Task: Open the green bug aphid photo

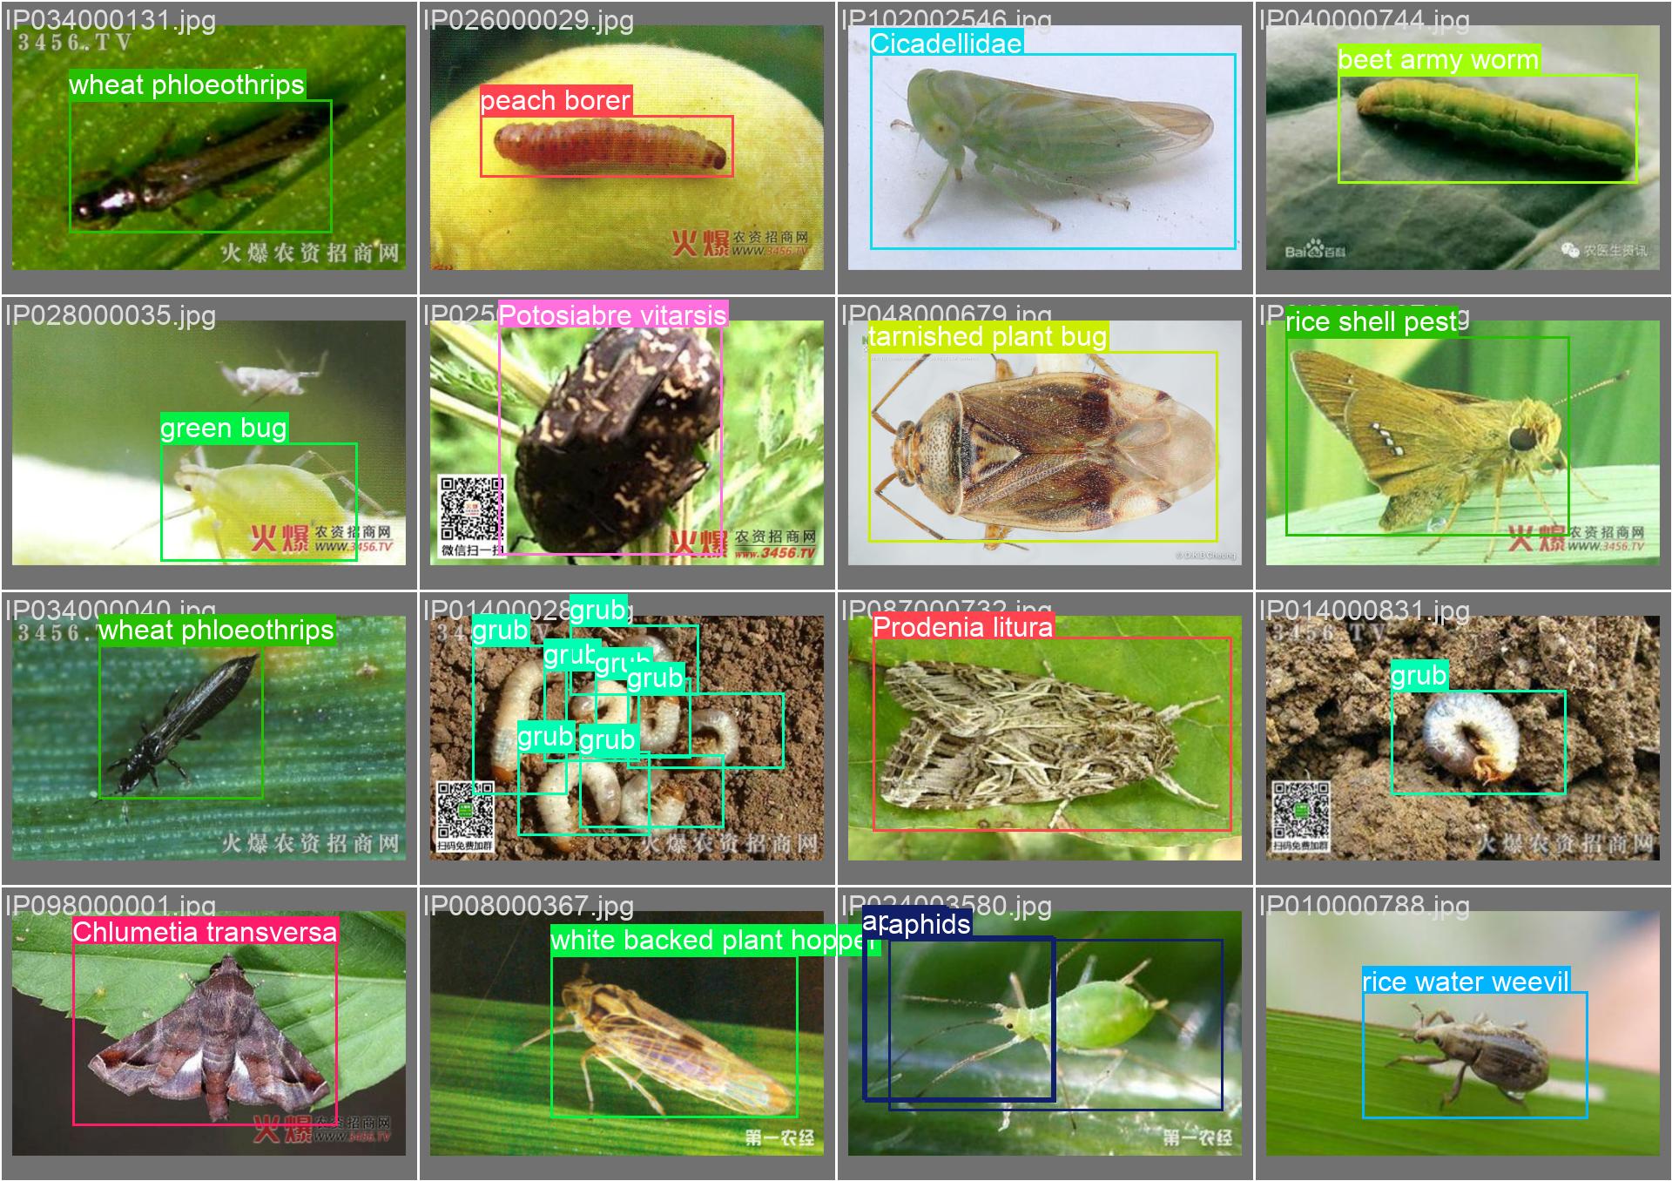Action: point(209,442)
